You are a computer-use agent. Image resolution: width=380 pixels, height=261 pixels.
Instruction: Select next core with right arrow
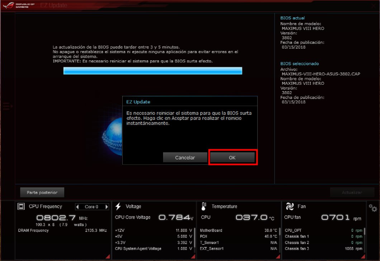(x=106, y=207)
